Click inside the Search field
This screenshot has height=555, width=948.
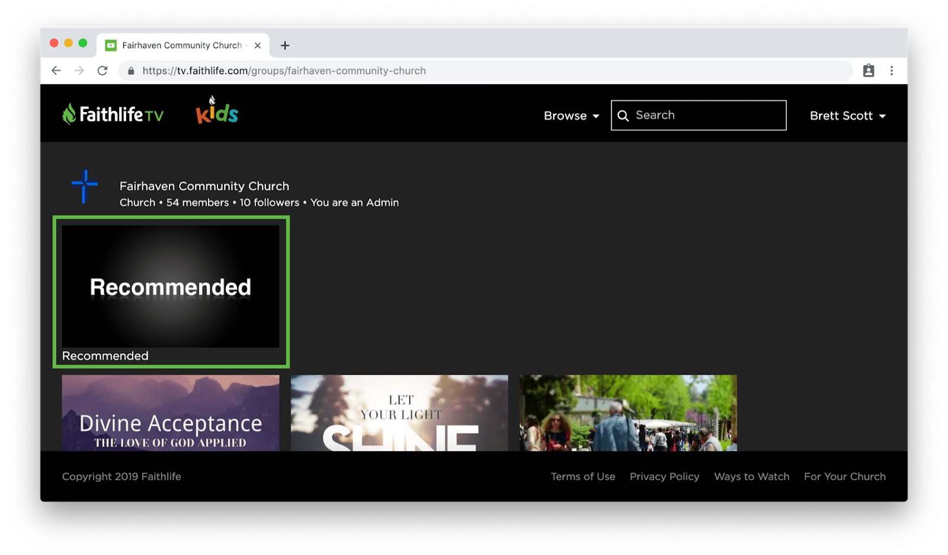click(x=699, y=115)
